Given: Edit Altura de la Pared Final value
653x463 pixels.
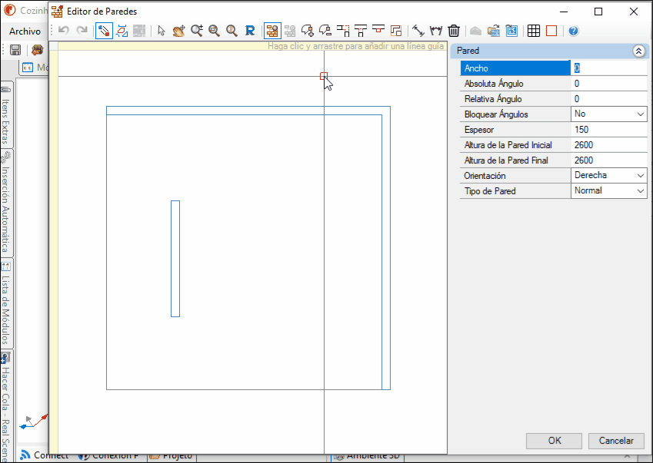Looking at the screenshot, I should (x=608, y=160).
